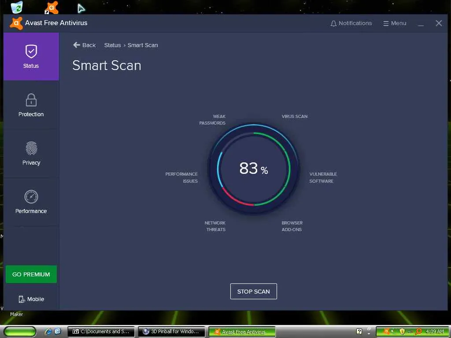Stop the running Smart Scan
Viewport: 451px width, 338px height.
coord(253,291)
